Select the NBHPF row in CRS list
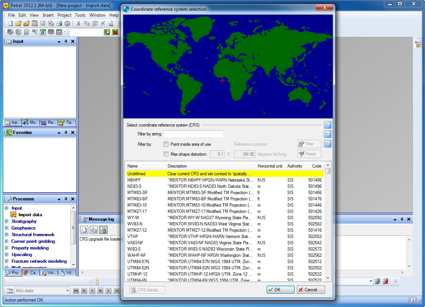Image resolution: width=425 pixels, height=307 pixels. (225, 180)
